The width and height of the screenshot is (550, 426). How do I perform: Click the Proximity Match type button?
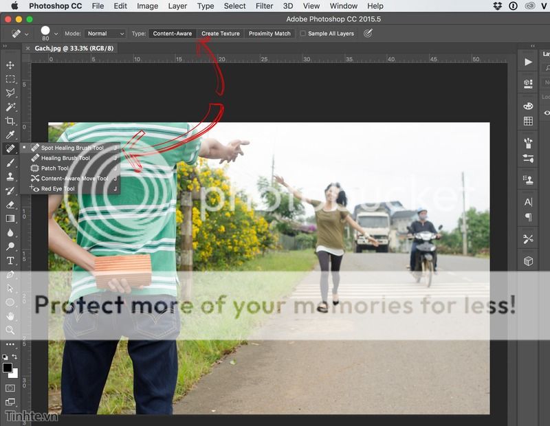pos(269,34)
